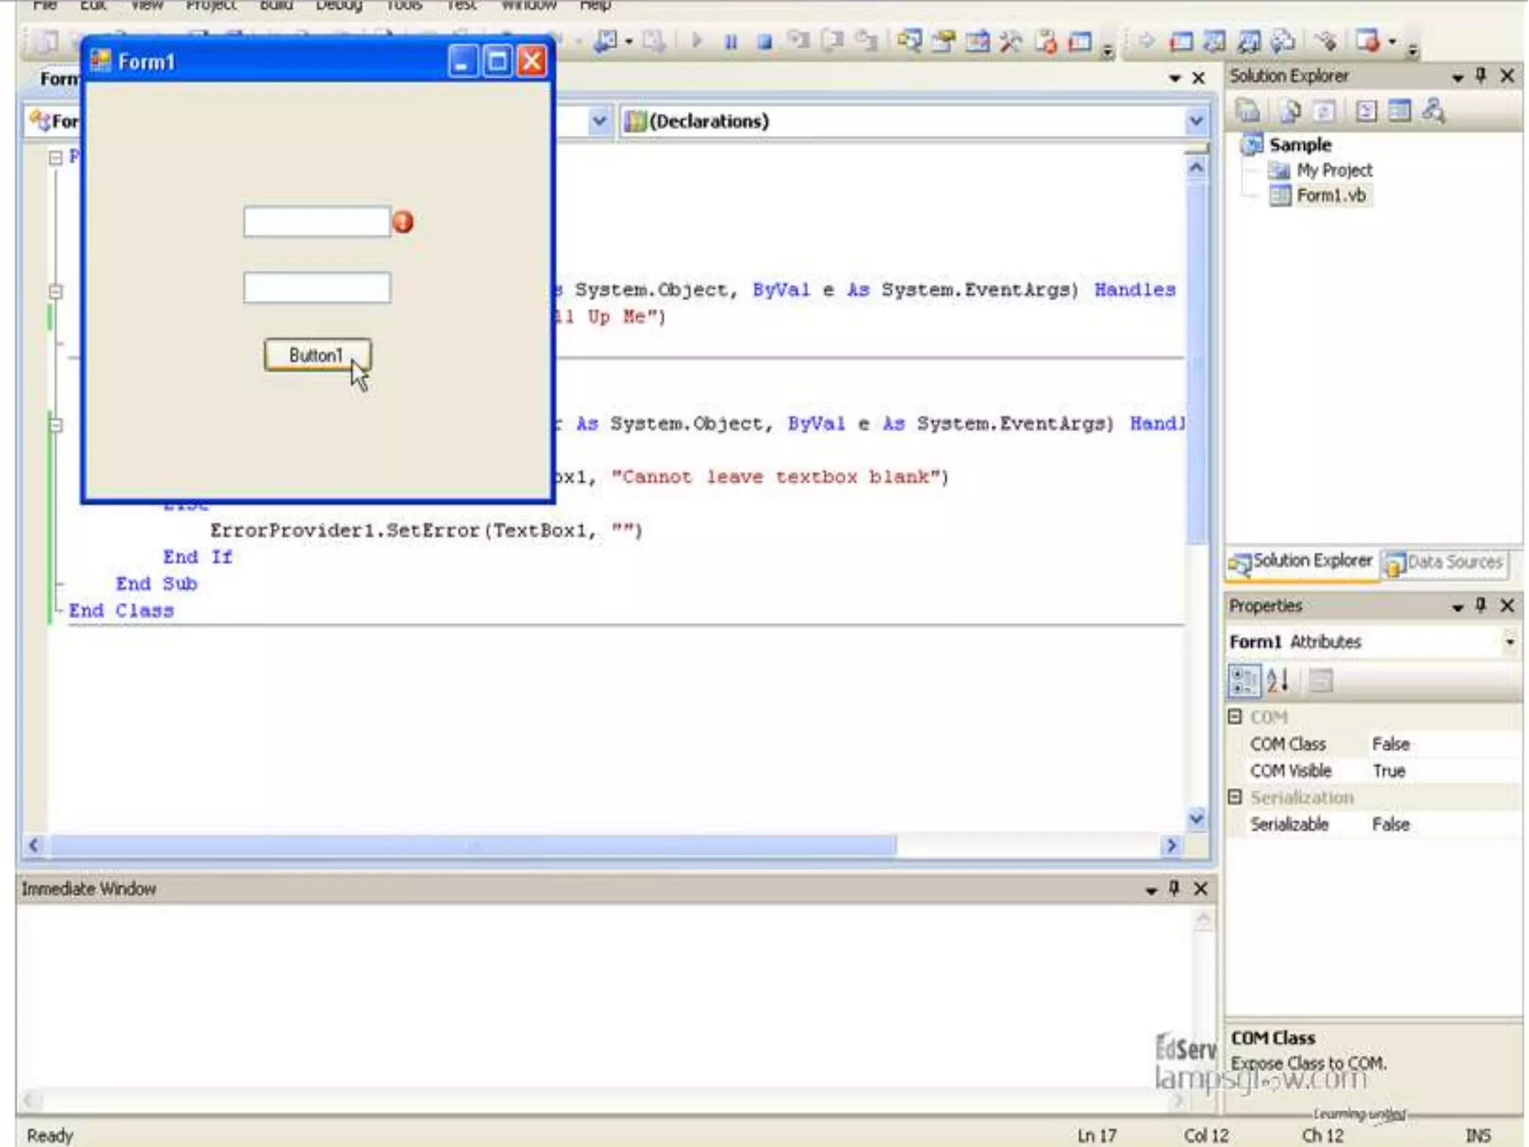Open the Tools menu
The width and height of the screenshot is (1529, 1147).
[404, 6]
